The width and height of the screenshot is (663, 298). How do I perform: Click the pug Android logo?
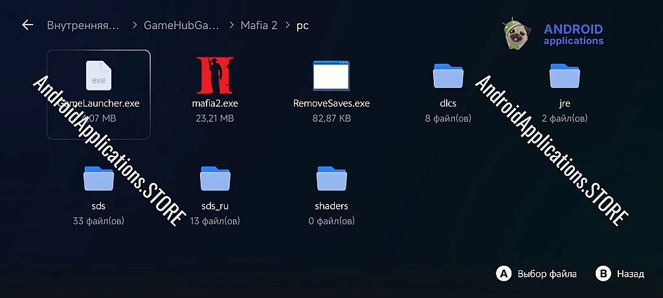pyautogui.click(x=519, y=35)
